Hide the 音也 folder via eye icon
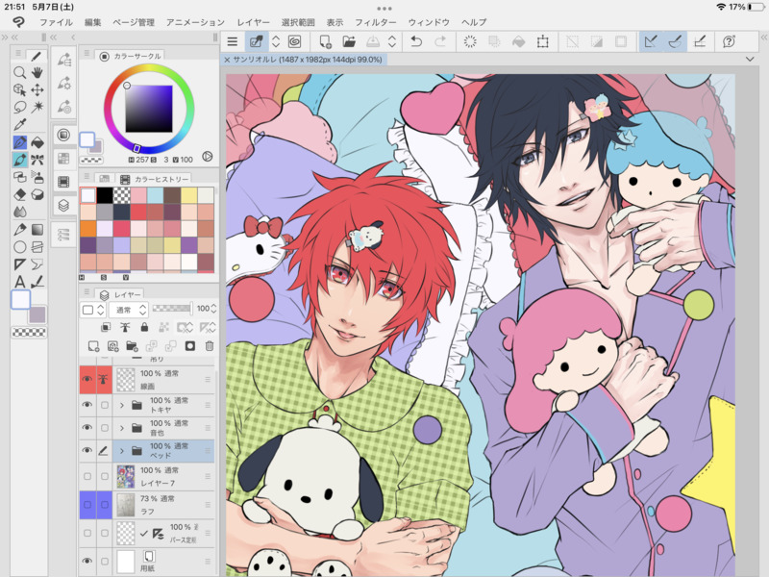The height and width of the screenshot is (577, 769). 87,427
